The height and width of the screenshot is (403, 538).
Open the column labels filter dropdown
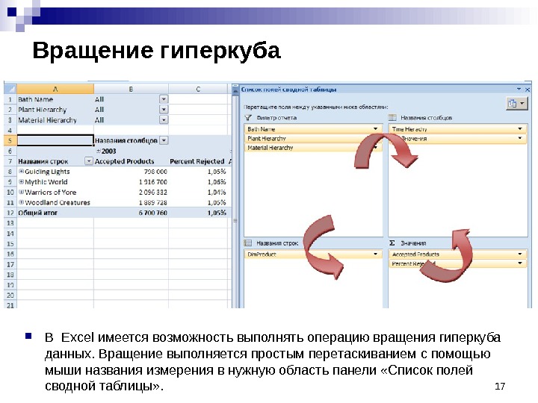pos(164,140)
